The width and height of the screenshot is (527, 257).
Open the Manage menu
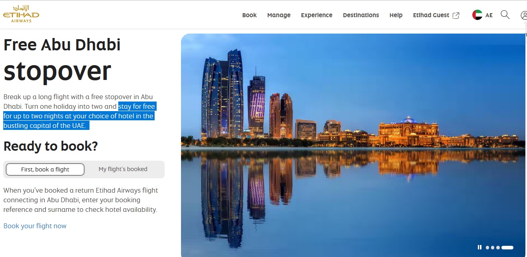coord(279,15)
